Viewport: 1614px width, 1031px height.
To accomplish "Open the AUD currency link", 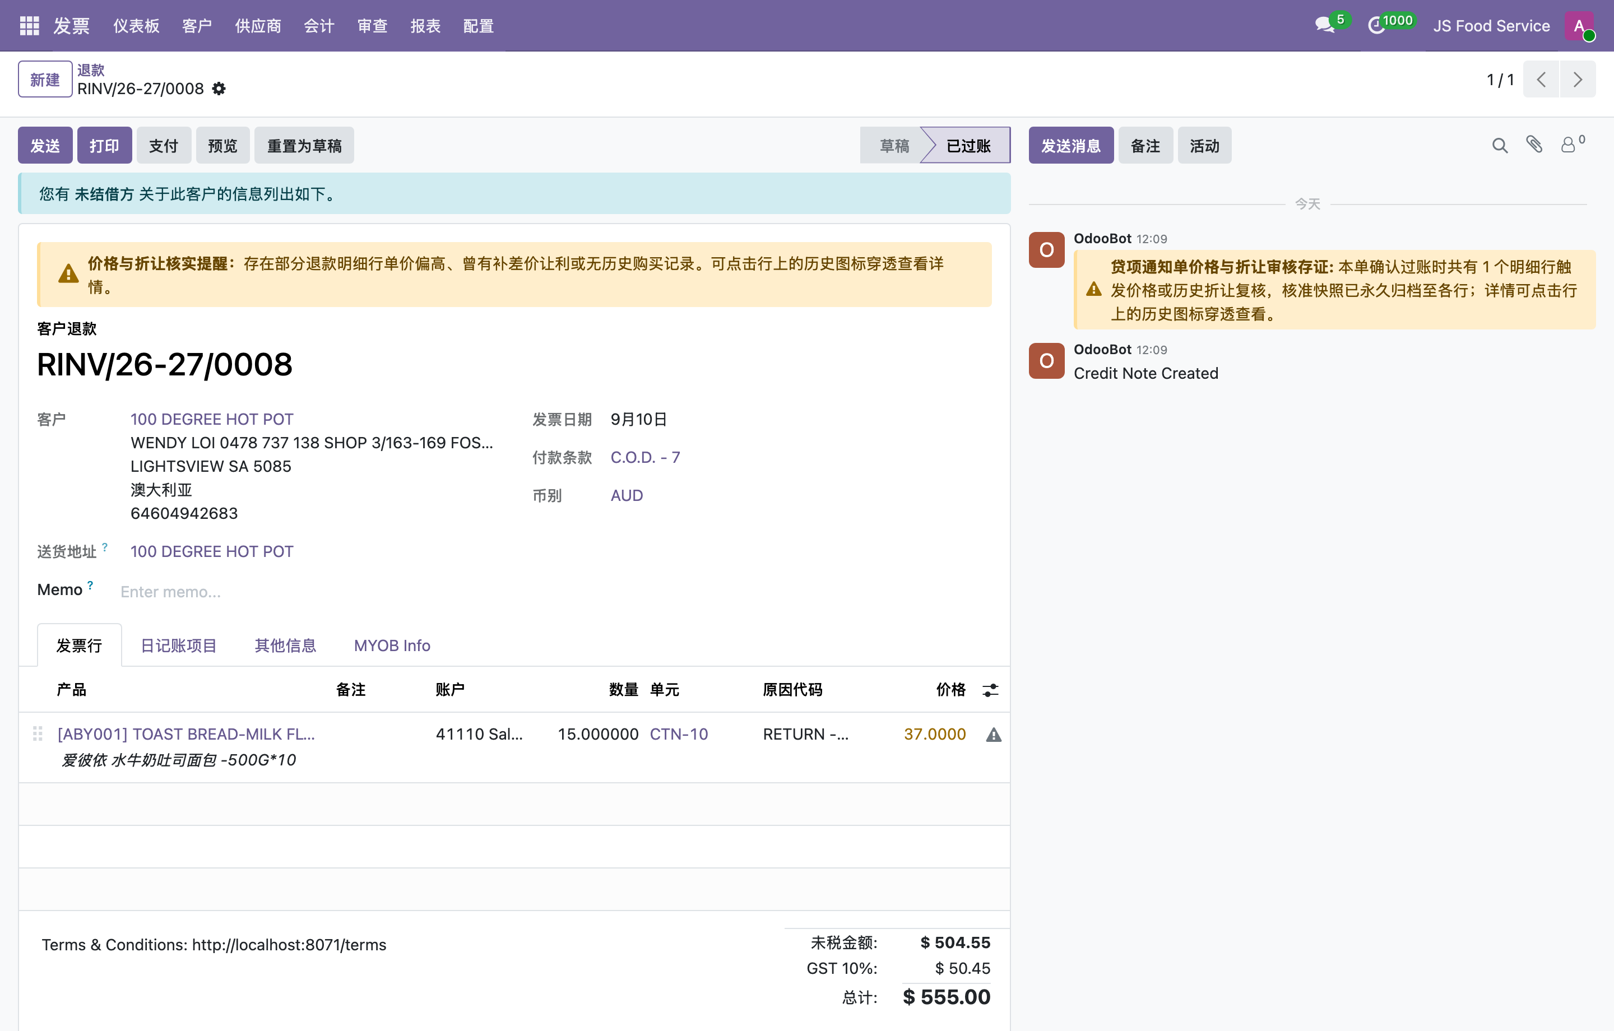I will (x=627, y=495).
